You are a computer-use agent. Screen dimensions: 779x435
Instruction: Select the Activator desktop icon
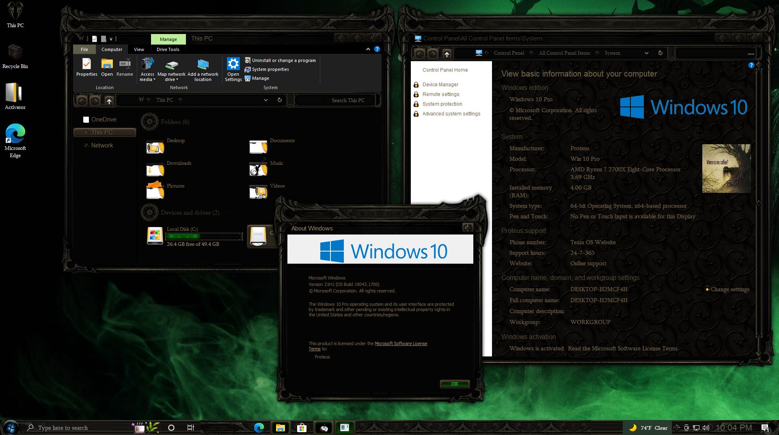click(x=15, y=96)
